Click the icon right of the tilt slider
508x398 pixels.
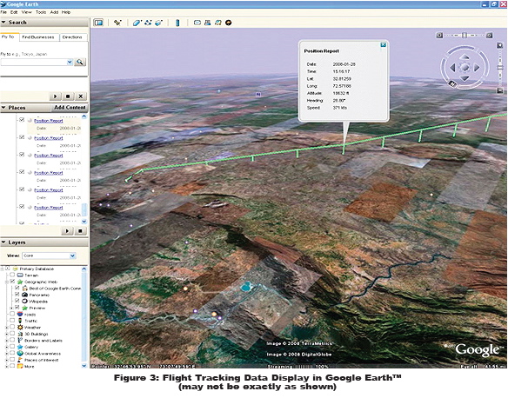pyautogui.click(x=490, y=36)
